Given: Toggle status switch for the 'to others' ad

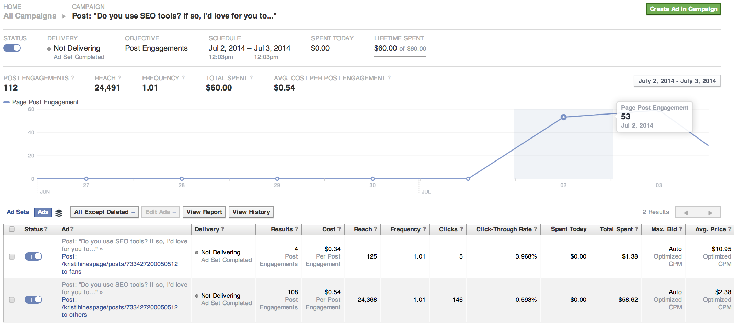Looking at the screenshot, I should point(33,300).
